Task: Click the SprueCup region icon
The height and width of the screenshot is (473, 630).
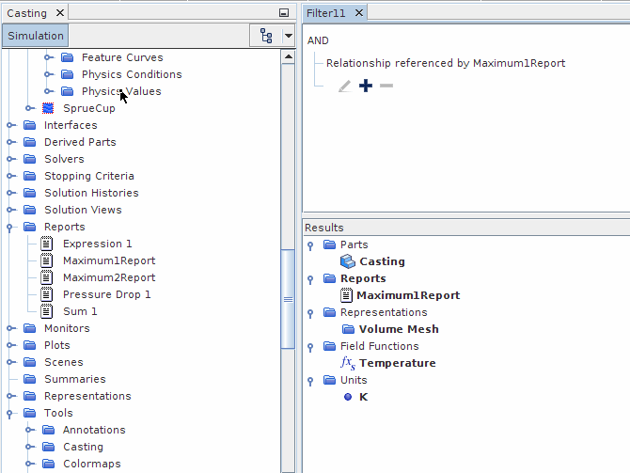Action: point(48,108)
